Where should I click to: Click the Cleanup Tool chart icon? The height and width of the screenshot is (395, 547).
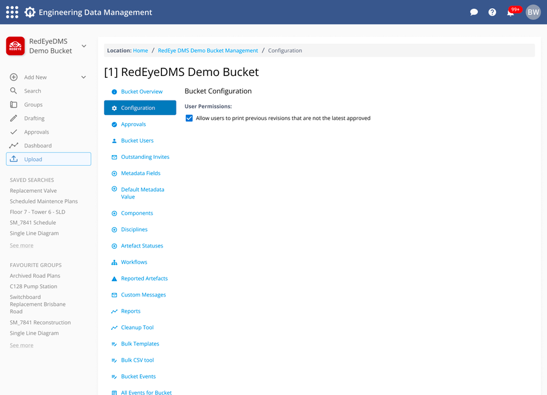[x=114, y=328]
